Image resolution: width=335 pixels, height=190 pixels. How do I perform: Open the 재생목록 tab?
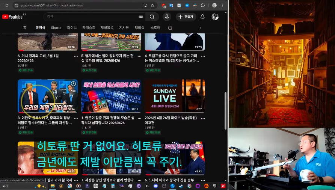tap(107, 27)
